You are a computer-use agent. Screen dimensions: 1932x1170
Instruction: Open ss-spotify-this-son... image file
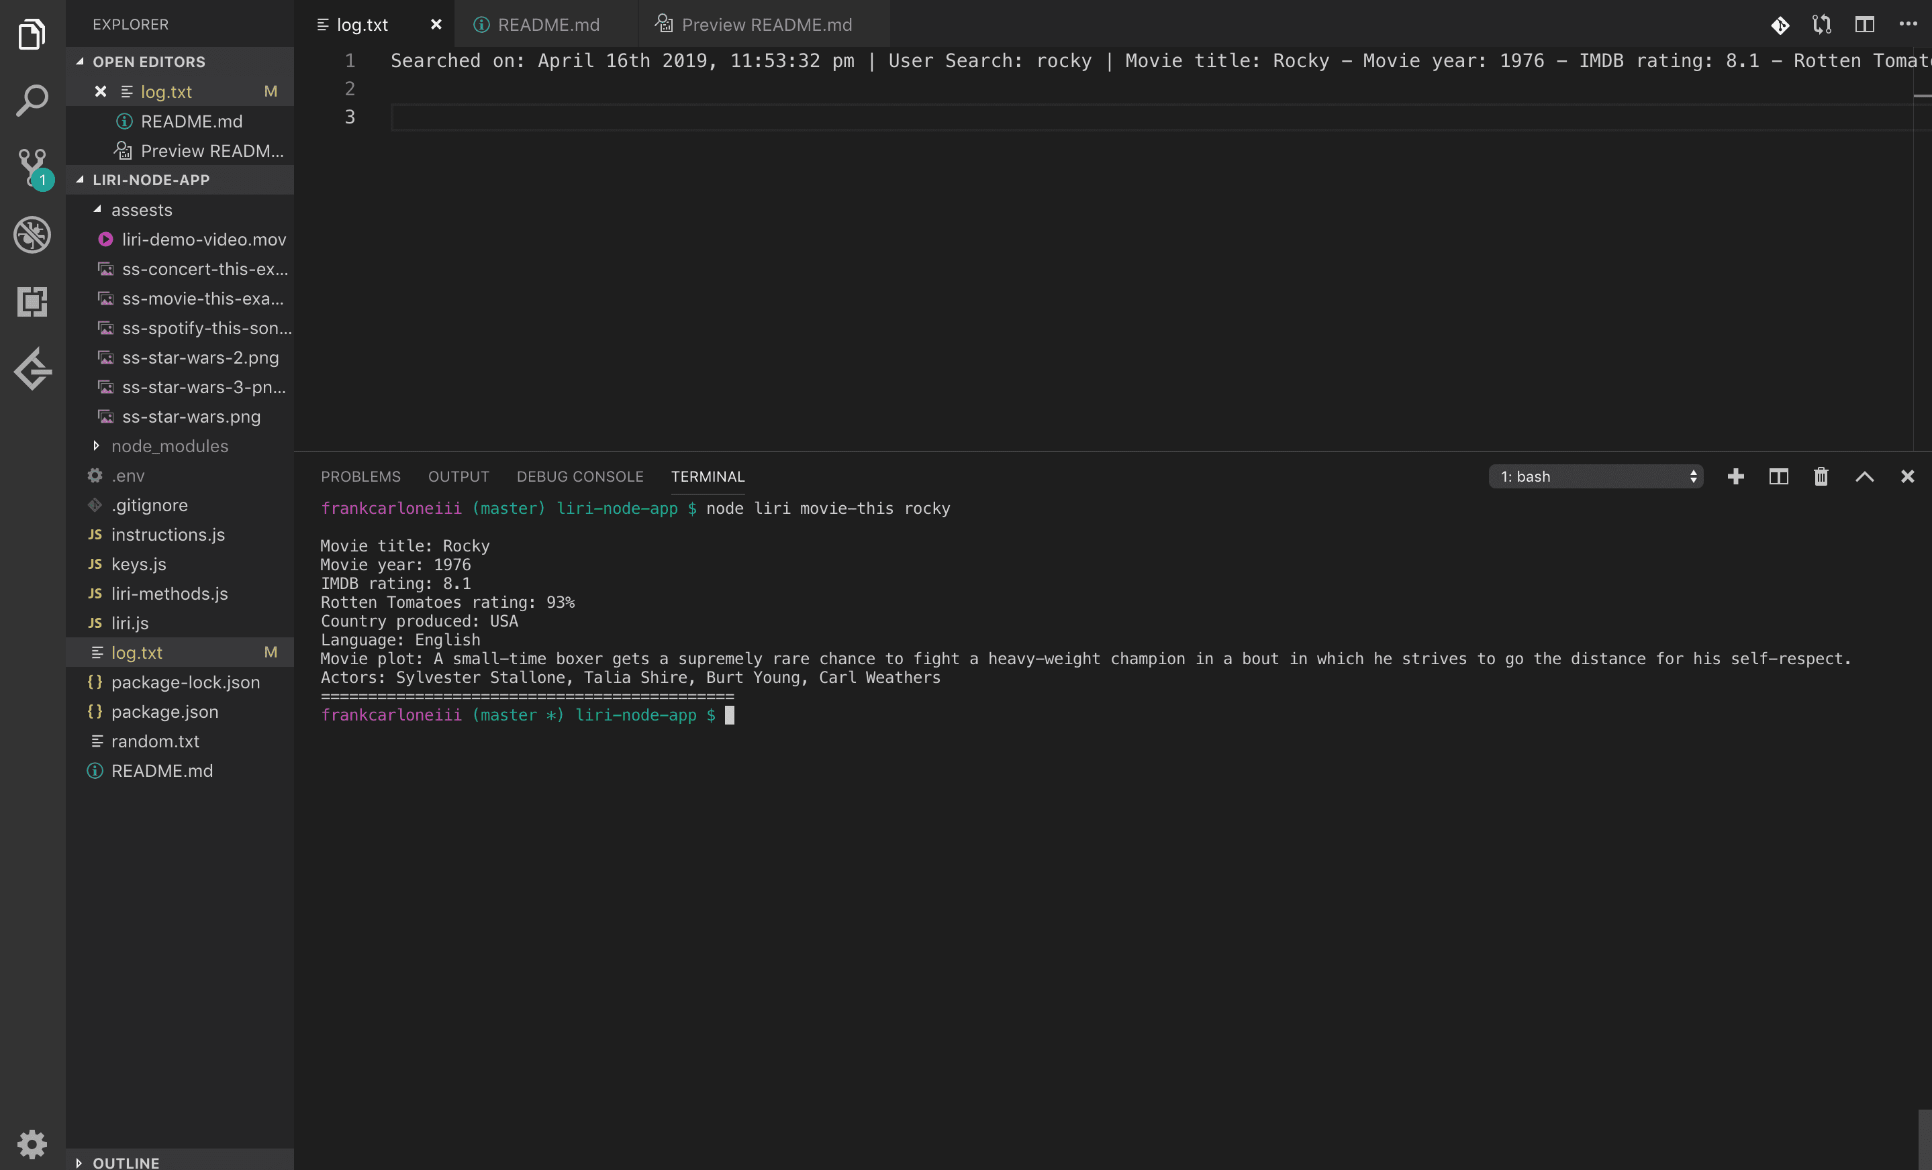tap(181, 328)
